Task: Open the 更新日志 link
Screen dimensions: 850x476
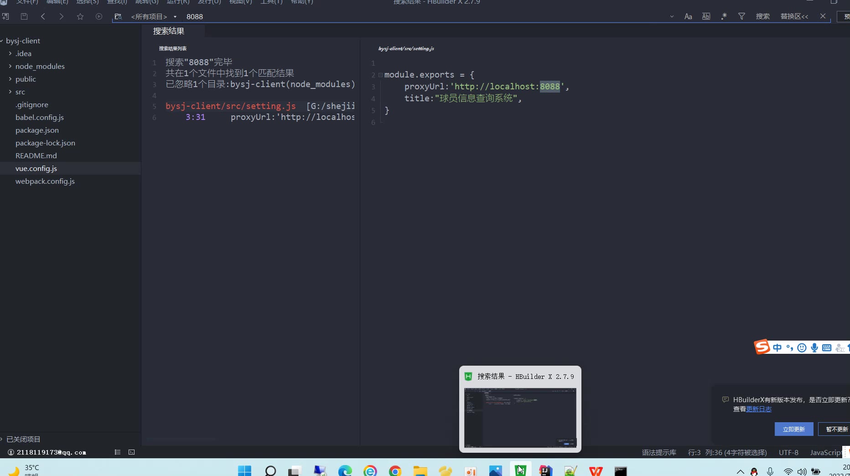Action: (x=758, y=409)
